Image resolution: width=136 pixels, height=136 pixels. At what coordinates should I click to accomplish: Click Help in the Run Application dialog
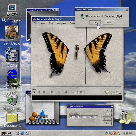107,123
